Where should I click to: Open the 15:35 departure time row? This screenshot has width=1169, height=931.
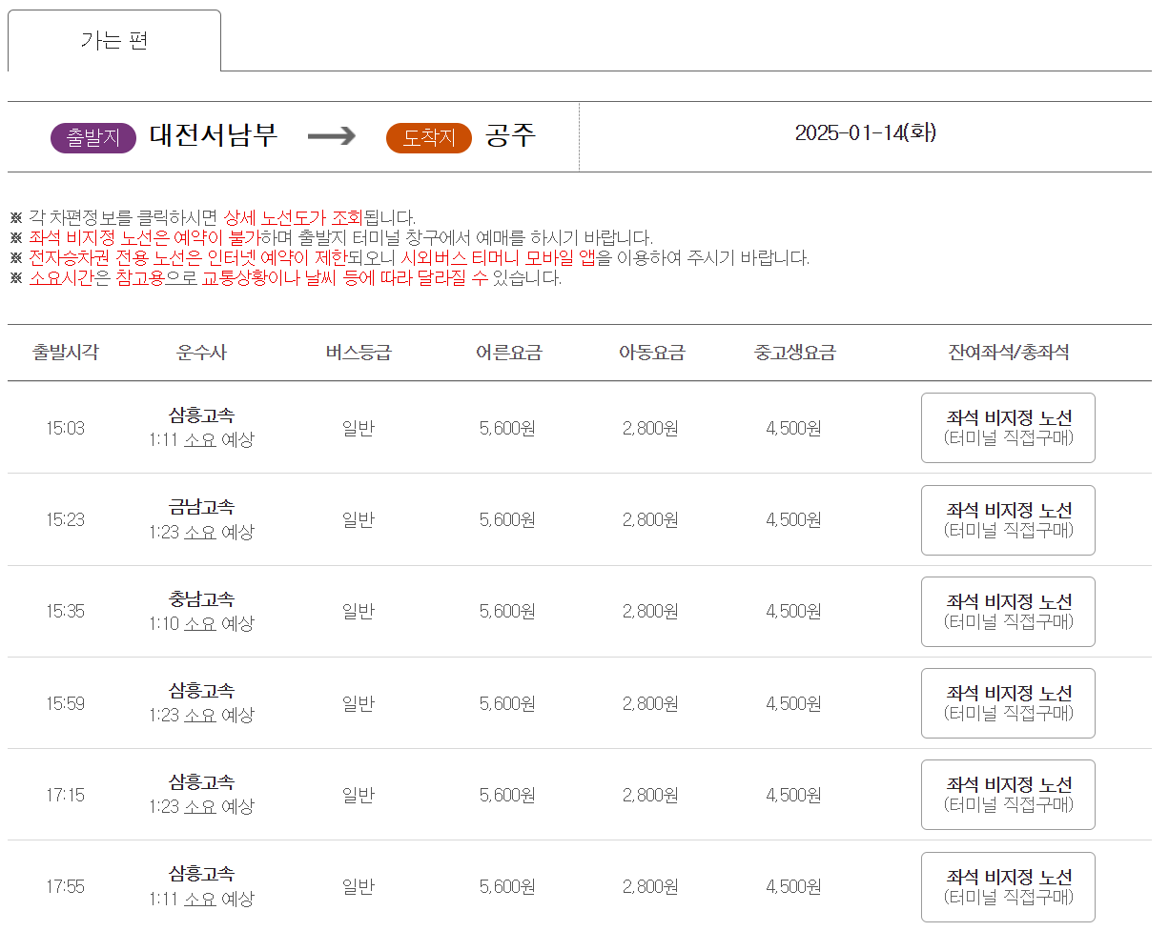[x=580, y=611]
